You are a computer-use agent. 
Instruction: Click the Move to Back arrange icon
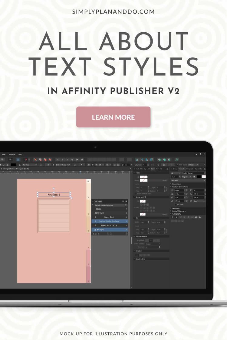point(35,160)
